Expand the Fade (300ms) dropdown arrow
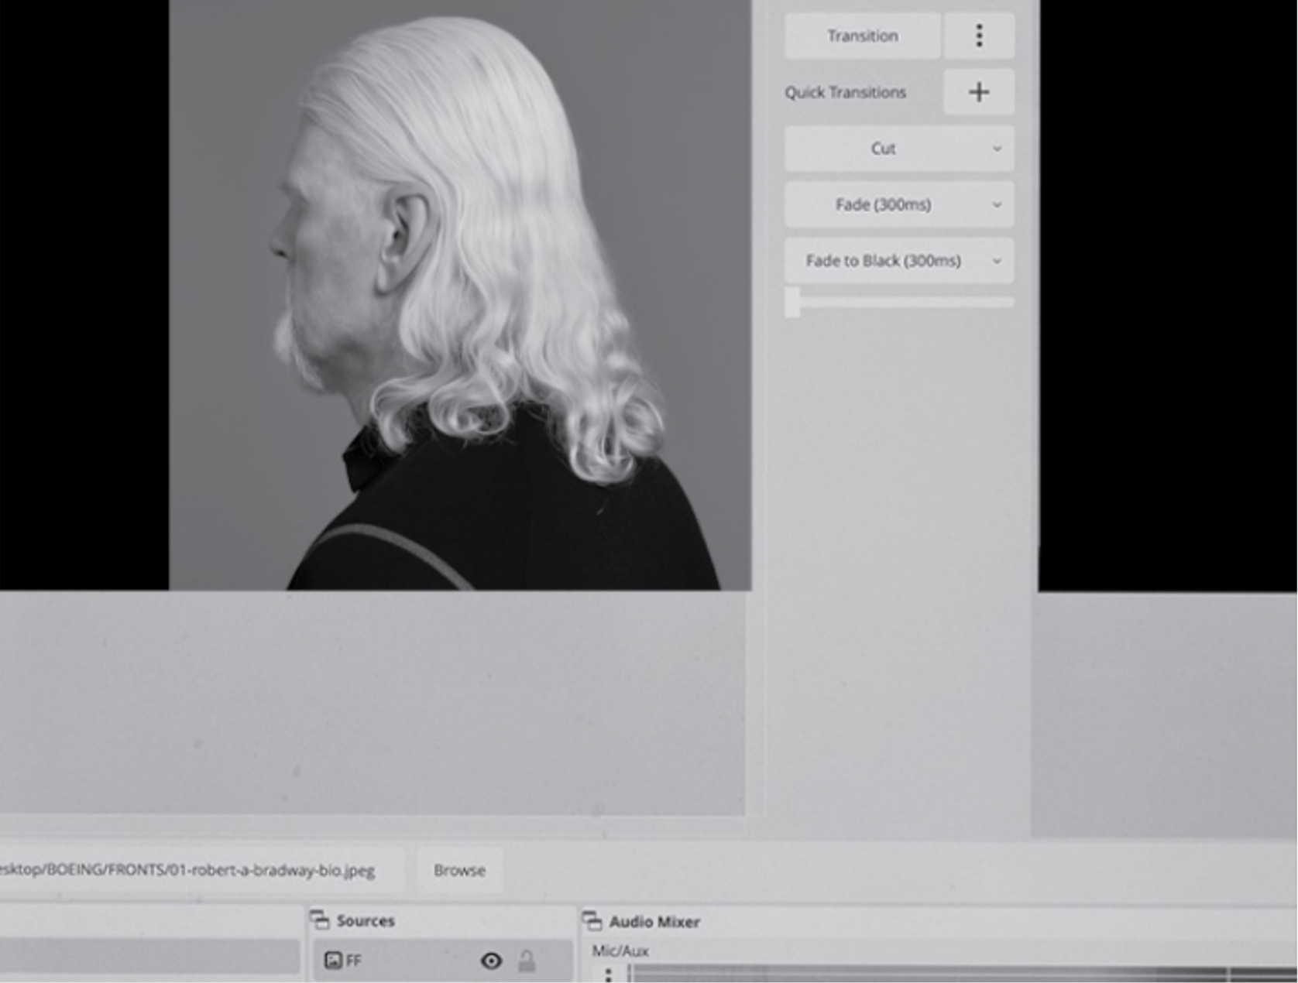The height and width of the screenshot is (983, 1298). click(x=997, y=205)
